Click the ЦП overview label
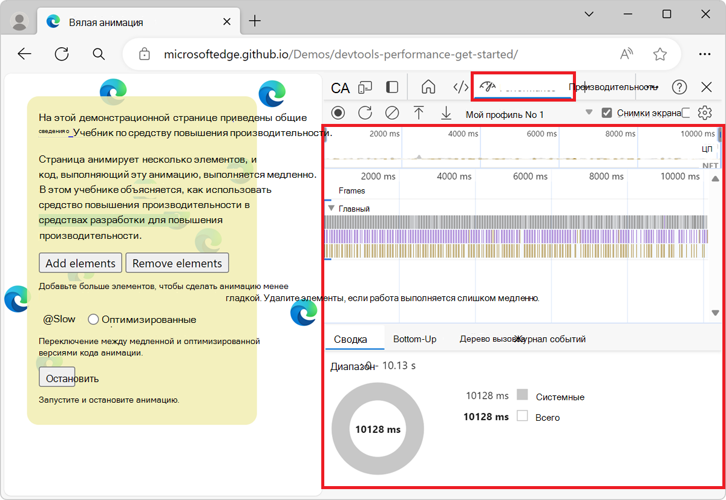Viewport: 726px width, 500px height. pyautogui.click(x=707, y=149)
